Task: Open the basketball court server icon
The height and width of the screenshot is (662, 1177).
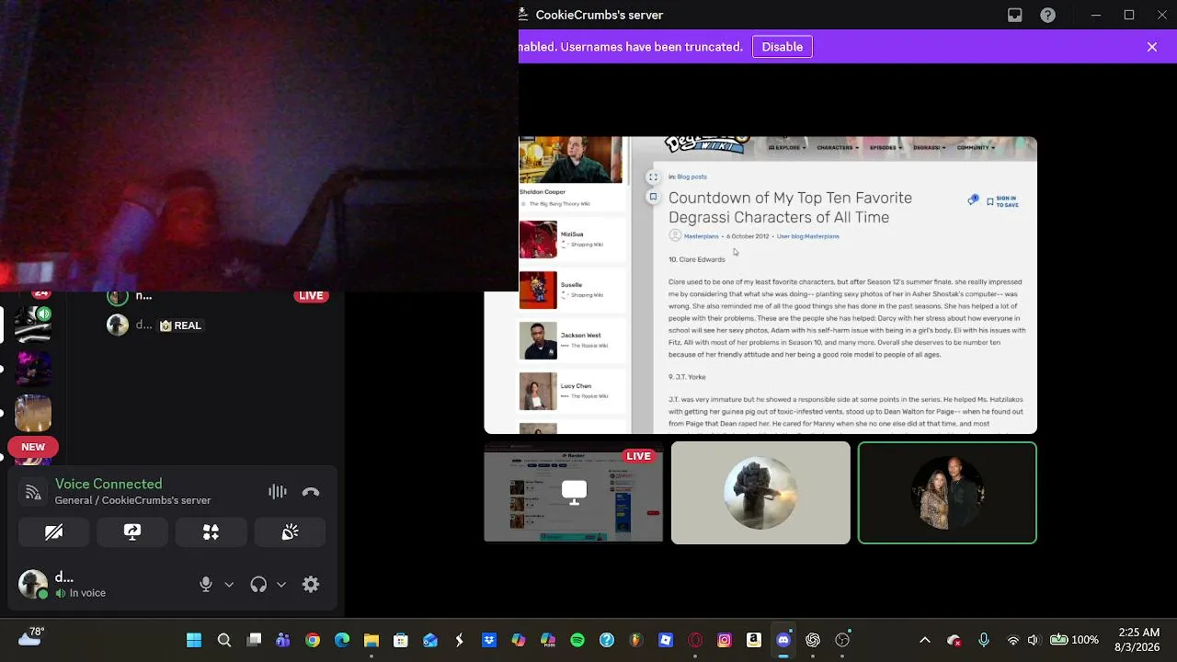Action: (x=33, y=413)
